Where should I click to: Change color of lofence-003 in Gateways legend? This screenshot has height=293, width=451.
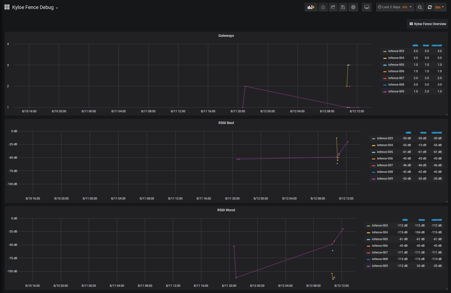coord(385,51)
